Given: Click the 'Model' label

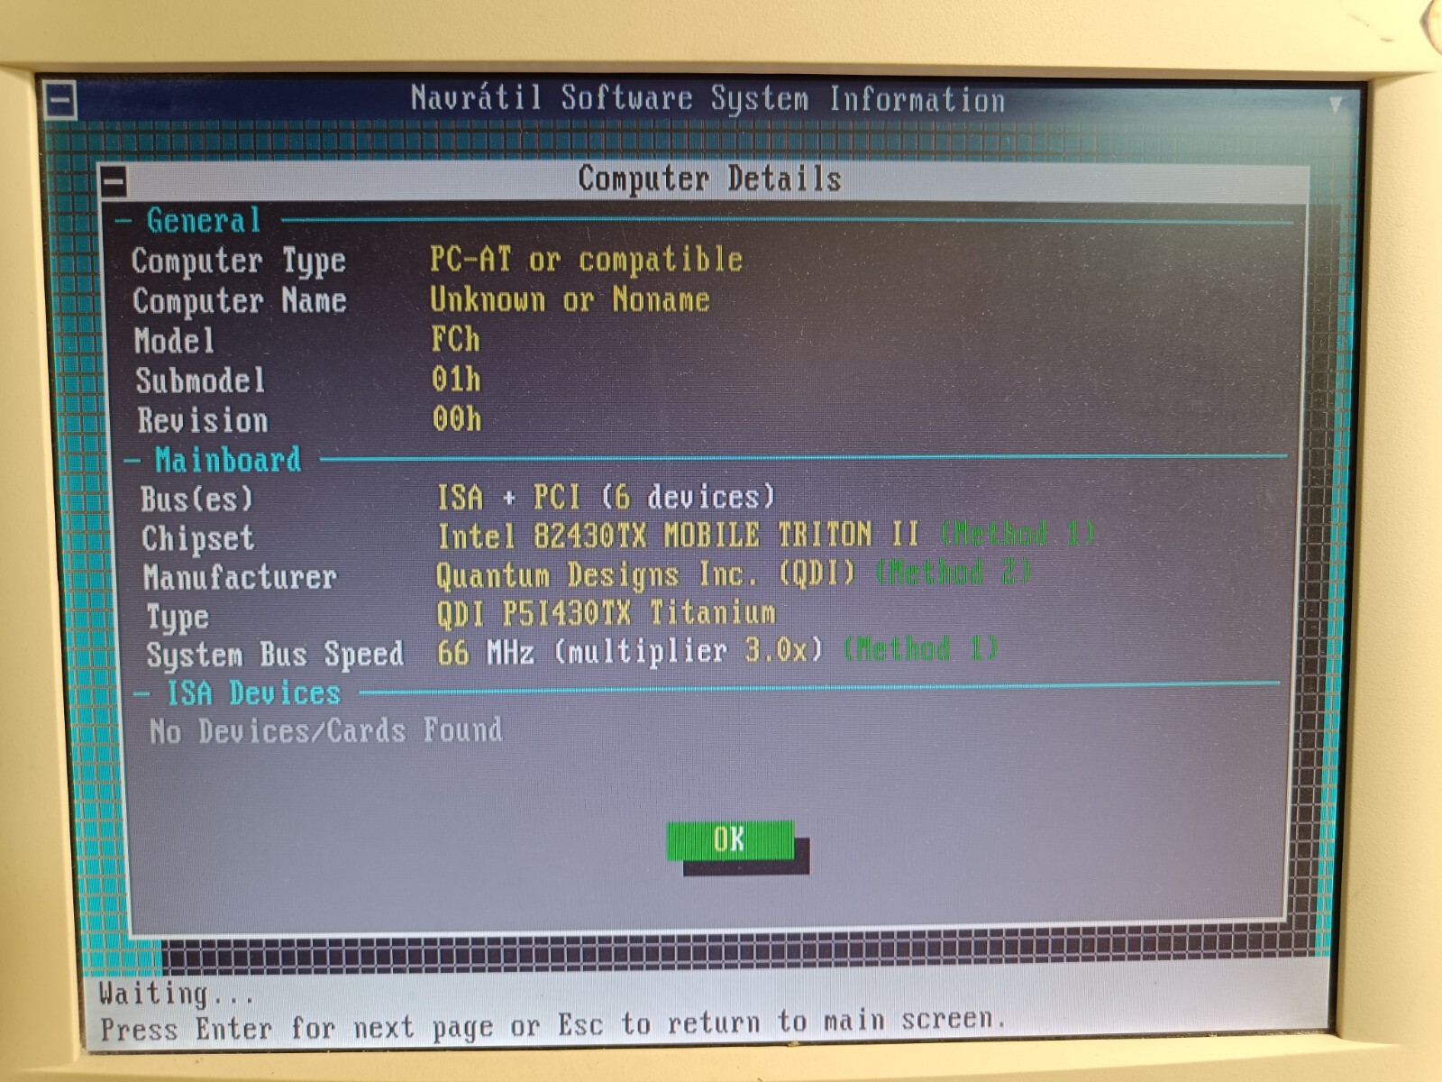Looking at the screenshot, I should tap(175, 341).
